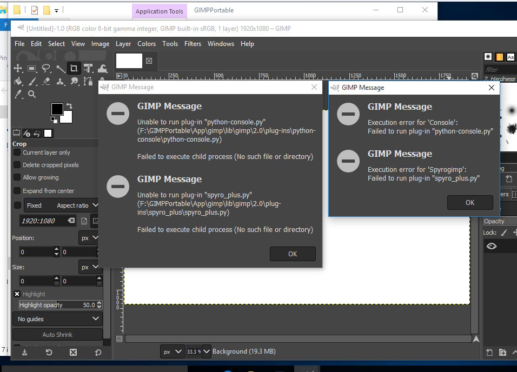517x372 pixels.
Task: Open the Undo History tab
Action: pyautogui.click(x=37, y=133)
